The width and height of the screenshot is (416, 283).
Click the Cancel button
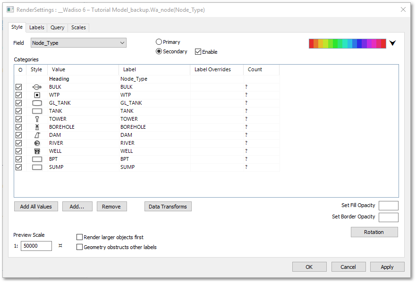click(348, 267)
